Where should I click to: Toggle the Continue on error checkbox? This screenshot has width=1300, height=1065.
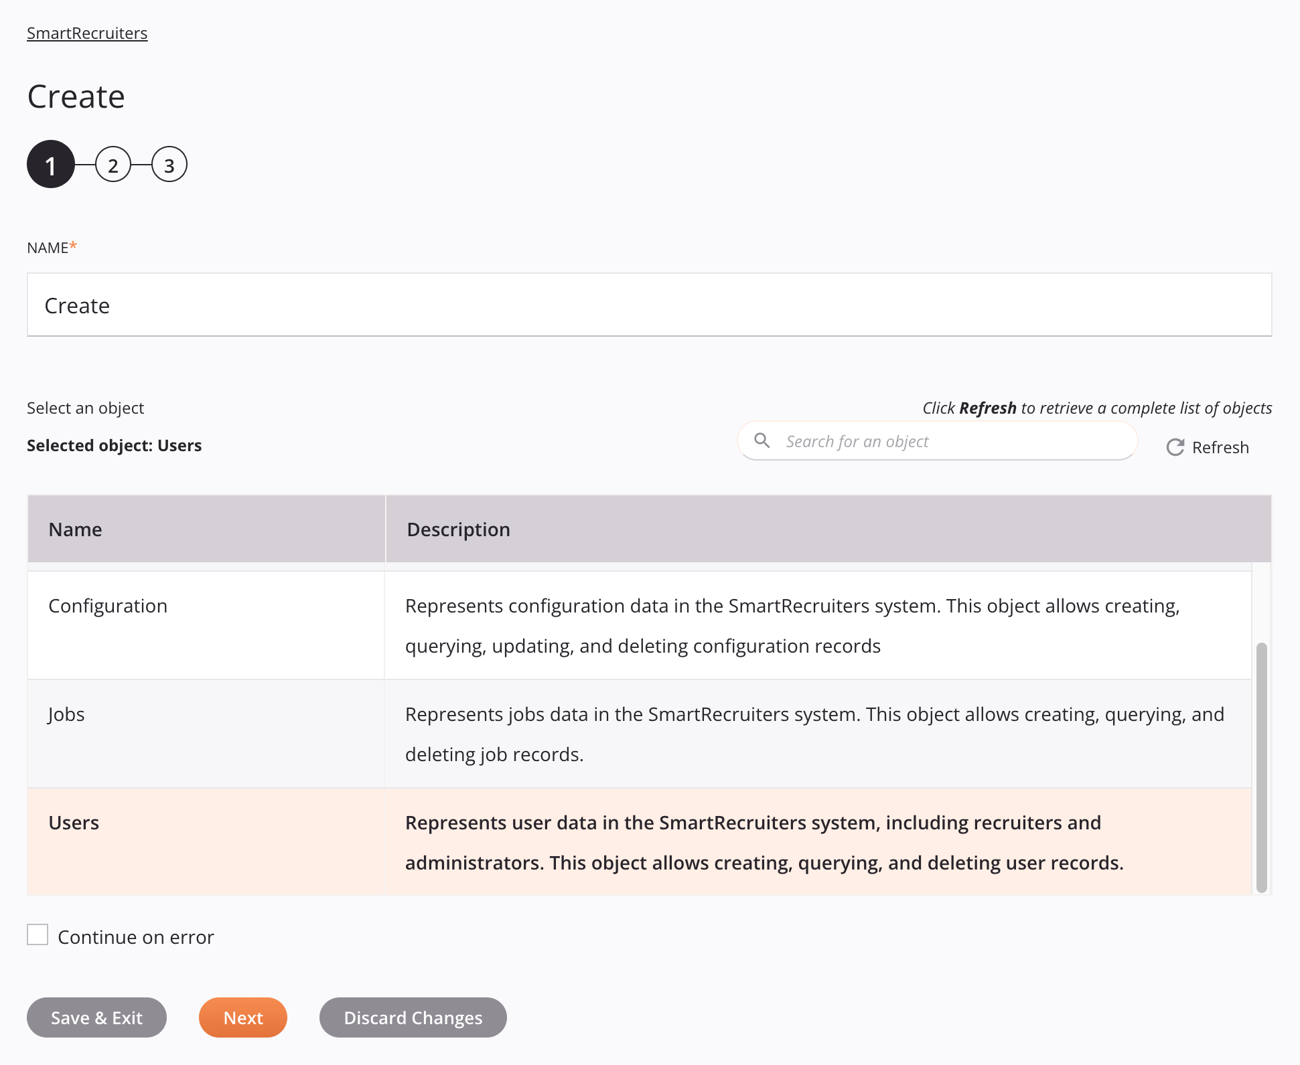38,936
